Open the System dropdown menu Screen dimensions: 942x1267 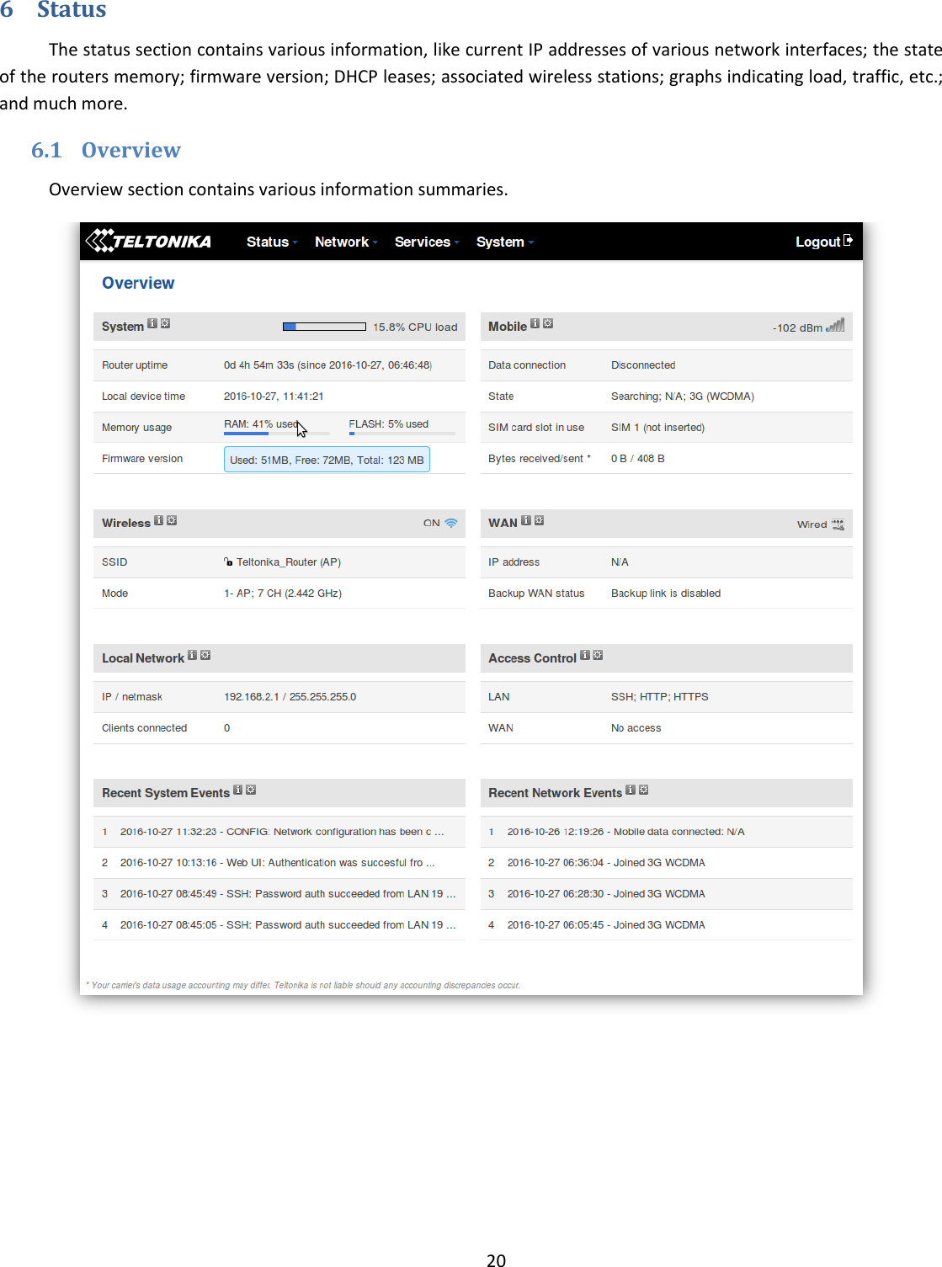[x=501, y=242]
